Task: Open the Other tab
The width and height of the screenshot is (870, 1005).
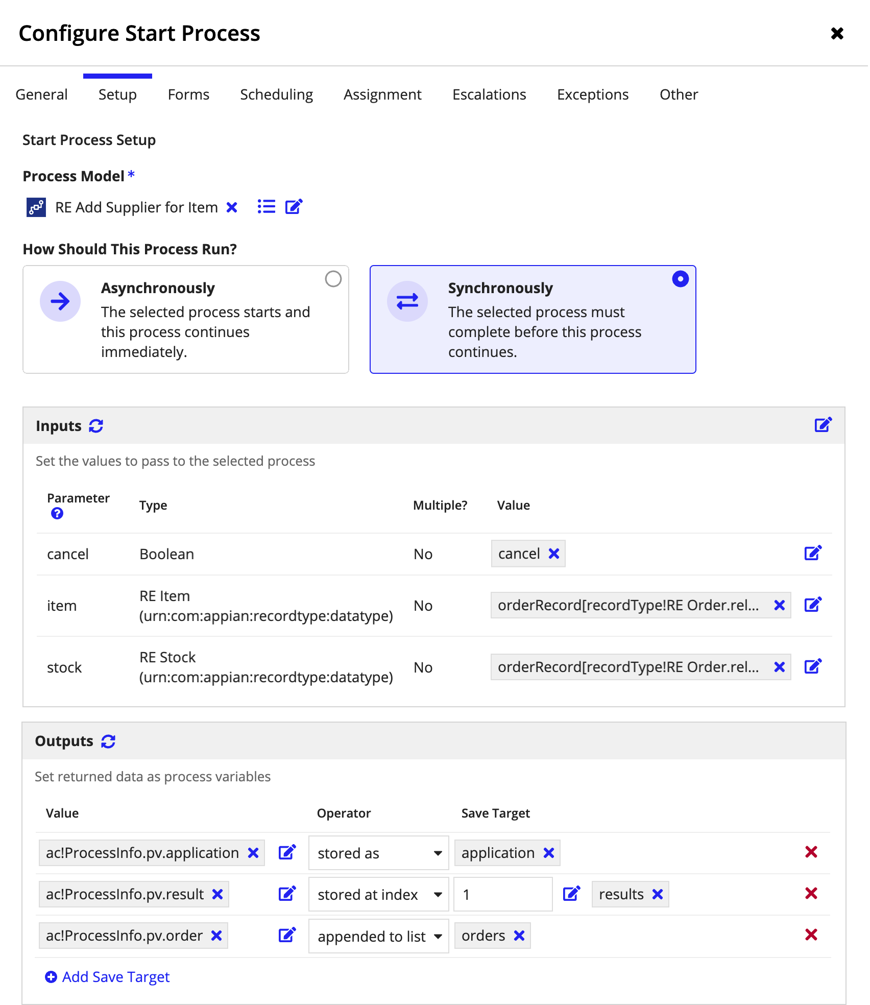Action: 679,94
